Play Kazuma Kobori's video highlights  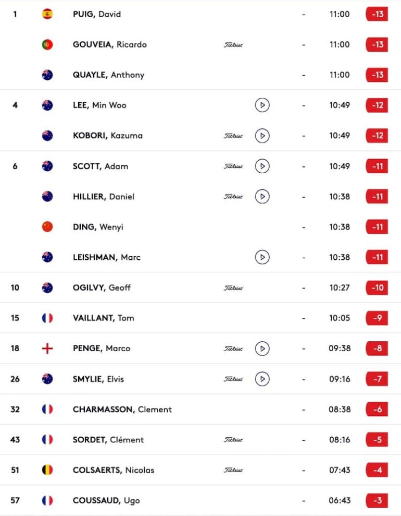pyautogui.click(x=262, y=136)
